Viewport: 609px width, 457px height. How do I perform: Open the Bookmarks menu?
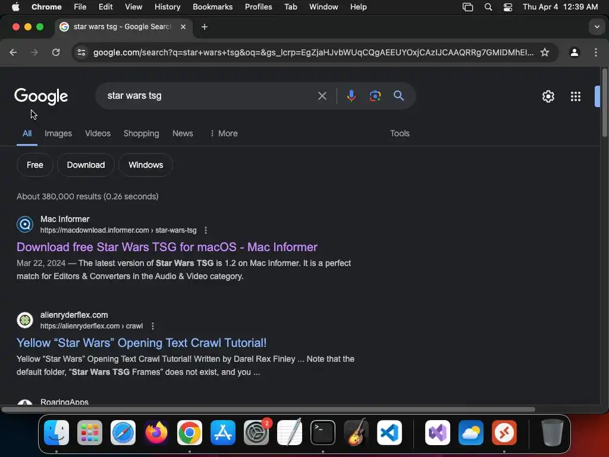click(x=213, y=7)
